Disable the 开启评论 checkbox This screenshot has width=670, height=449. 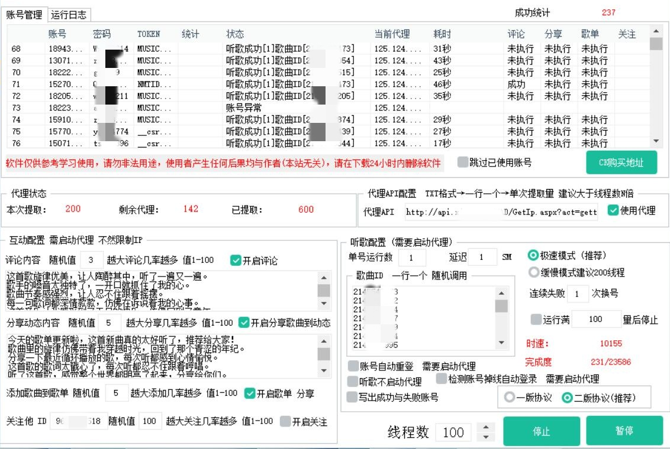236,261
